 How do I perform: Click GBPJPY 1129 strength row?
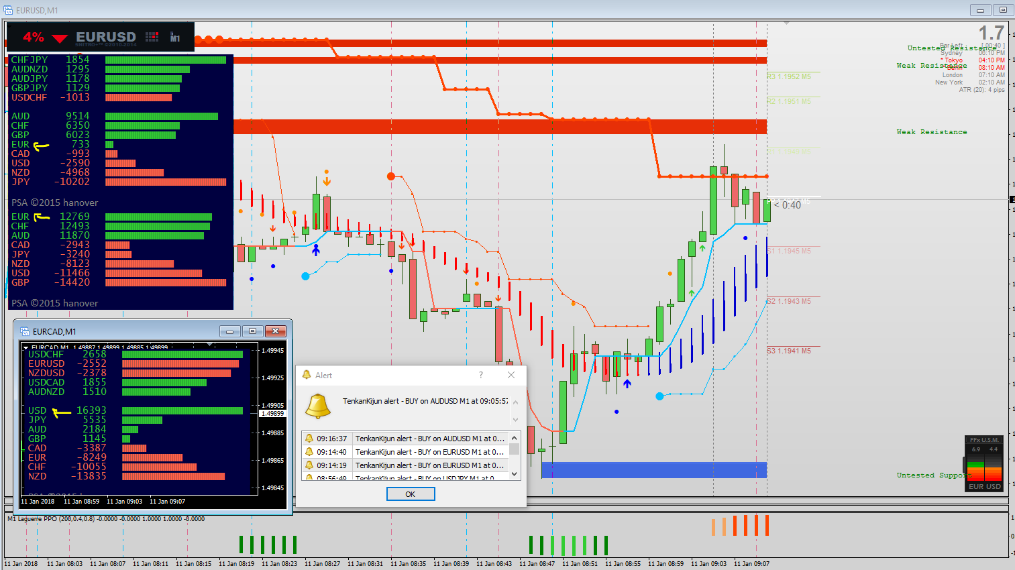pos(95,88)
